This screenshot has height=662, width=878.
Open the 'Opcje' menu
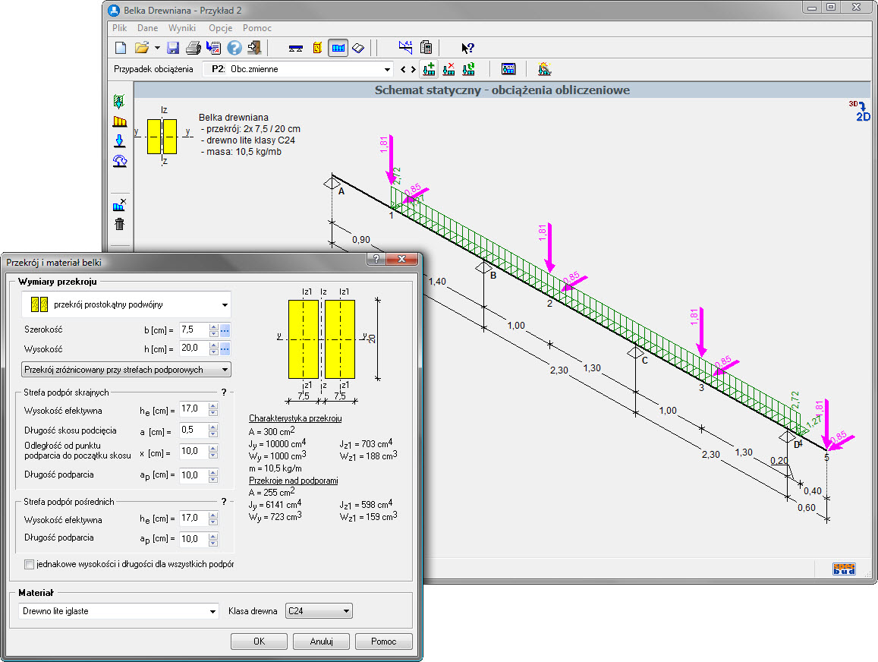coord(221,27)
